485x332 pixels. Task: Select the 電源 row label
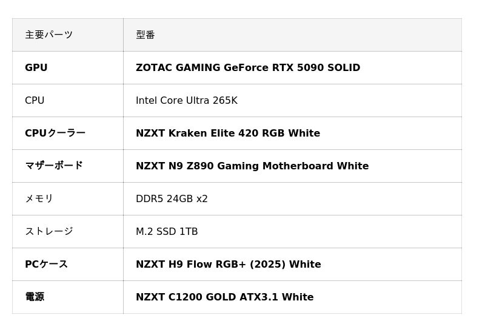35,297
